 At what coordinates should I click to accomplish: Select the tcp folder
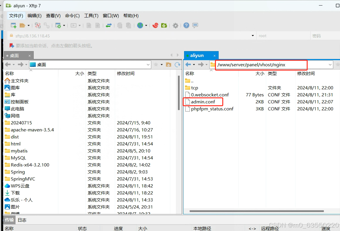[x=195, y=88]
